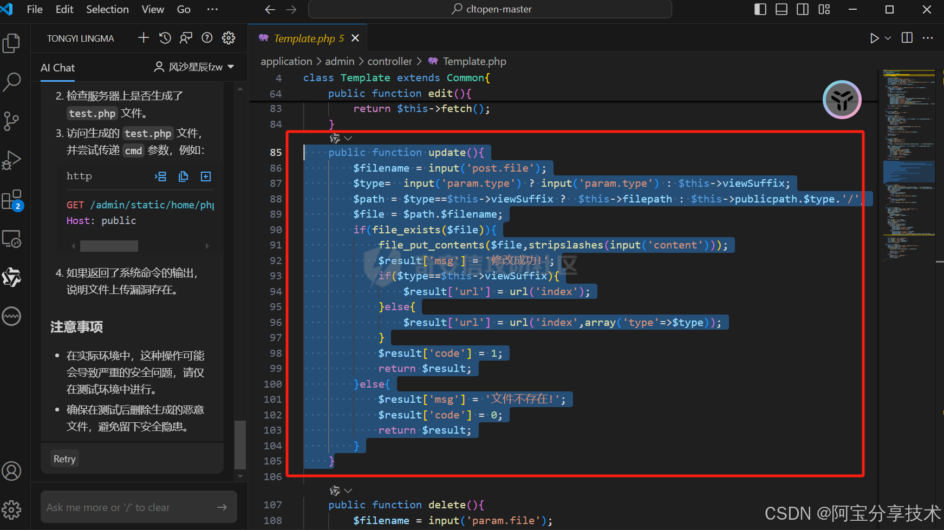Open Remote Explorer view

[11, 239]
